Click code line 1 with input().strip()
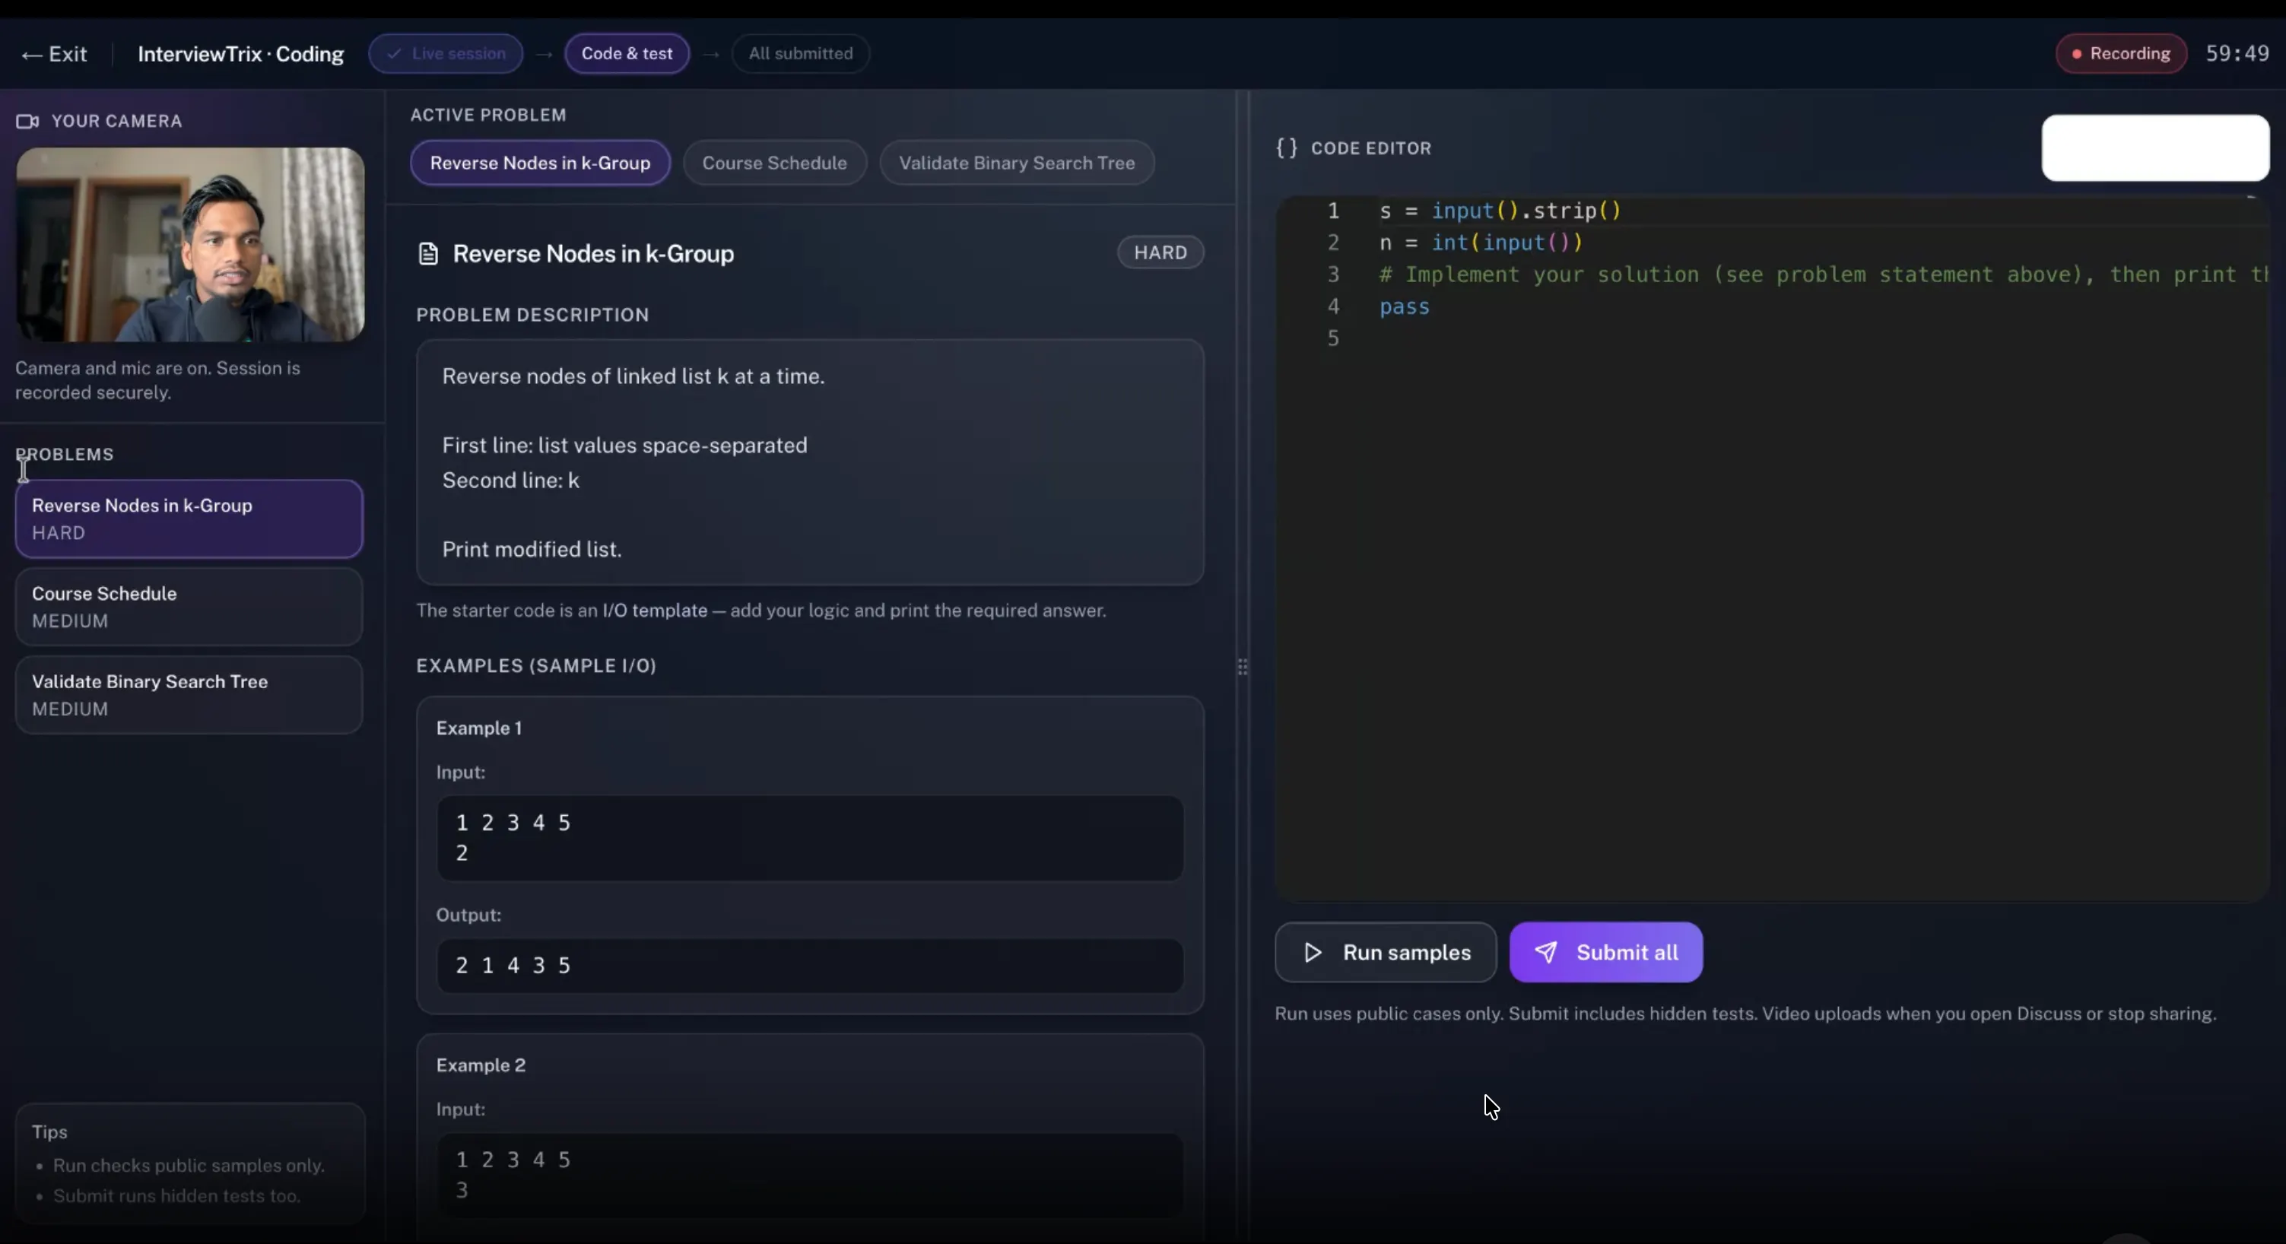The width and height of the screenshot is (2286, 1244). (x=1500, y=211)
